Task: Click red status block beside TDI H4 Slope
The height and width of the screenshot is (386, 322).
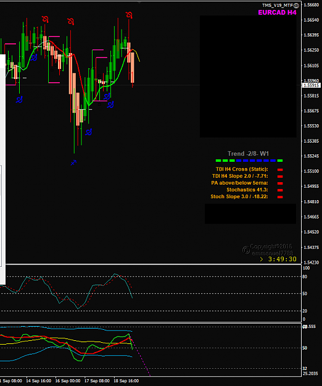Action: 280,177
